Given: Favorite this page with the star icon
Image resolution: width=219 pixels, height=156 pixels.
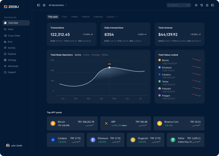Looking at the screenshot, I should click(x=44, y=5).
